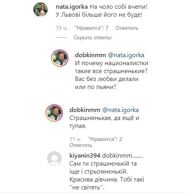View likes count "Нравится: 2"

tap(105, 139)
